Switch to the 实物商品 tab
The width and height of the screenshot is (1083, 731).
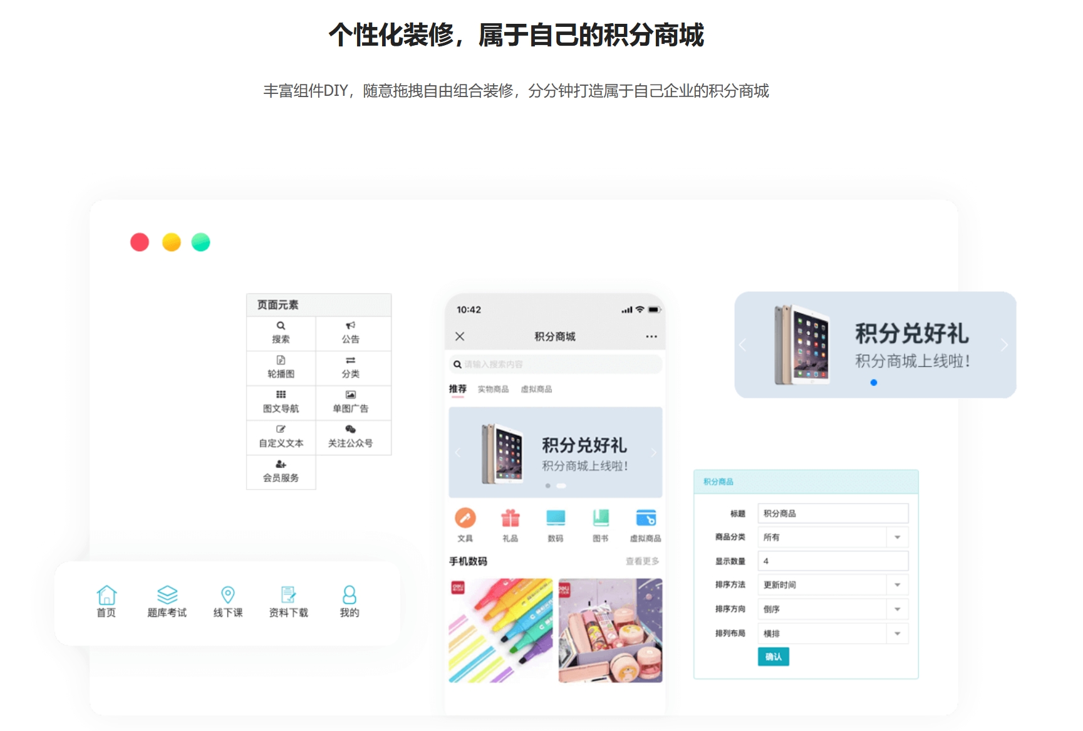(x=493, y=389)
